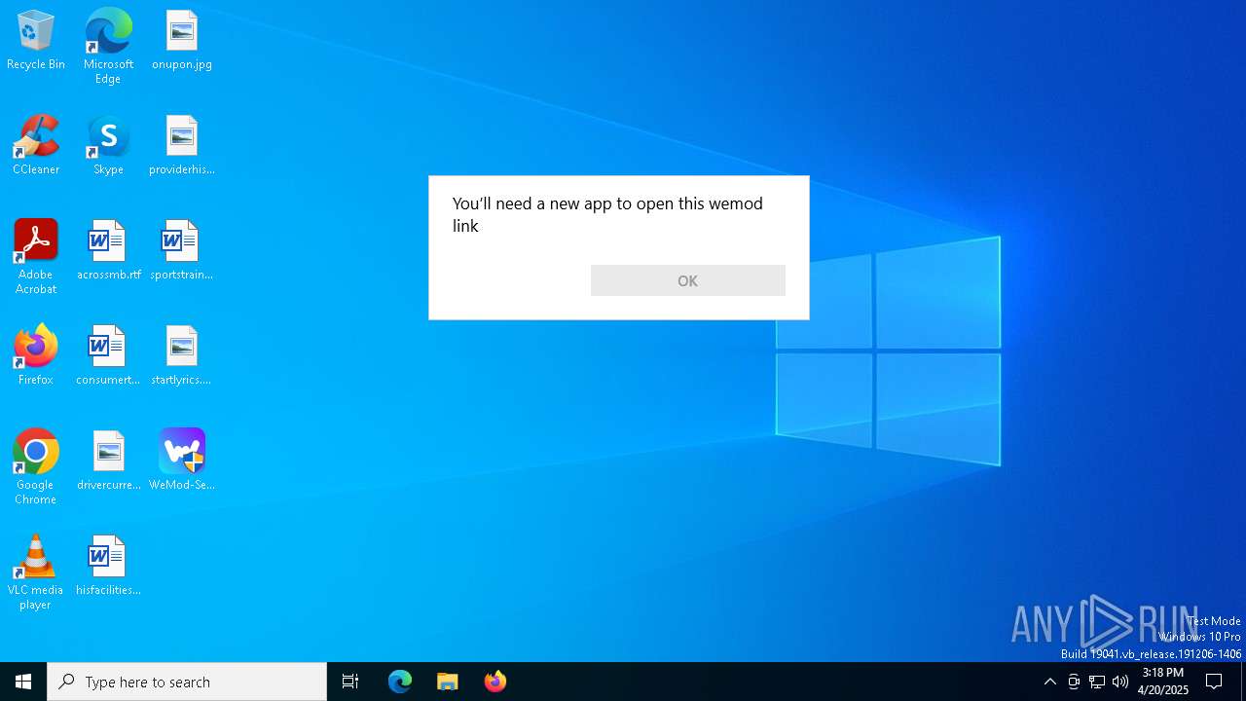Select the Google Chrome desktop shortcut
The image size is (1246, 701).
[36, 466]
